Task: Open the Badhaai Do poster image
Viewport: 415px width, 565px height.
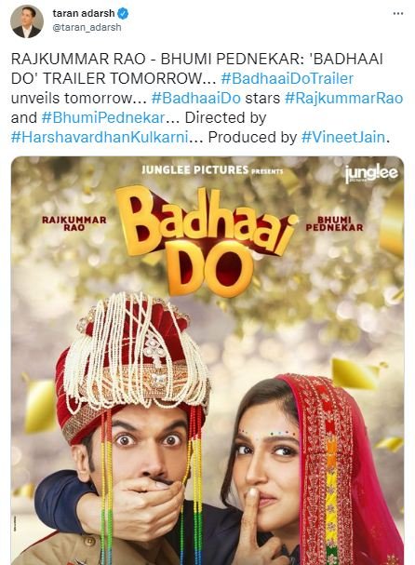Action: tap(207, 360)
